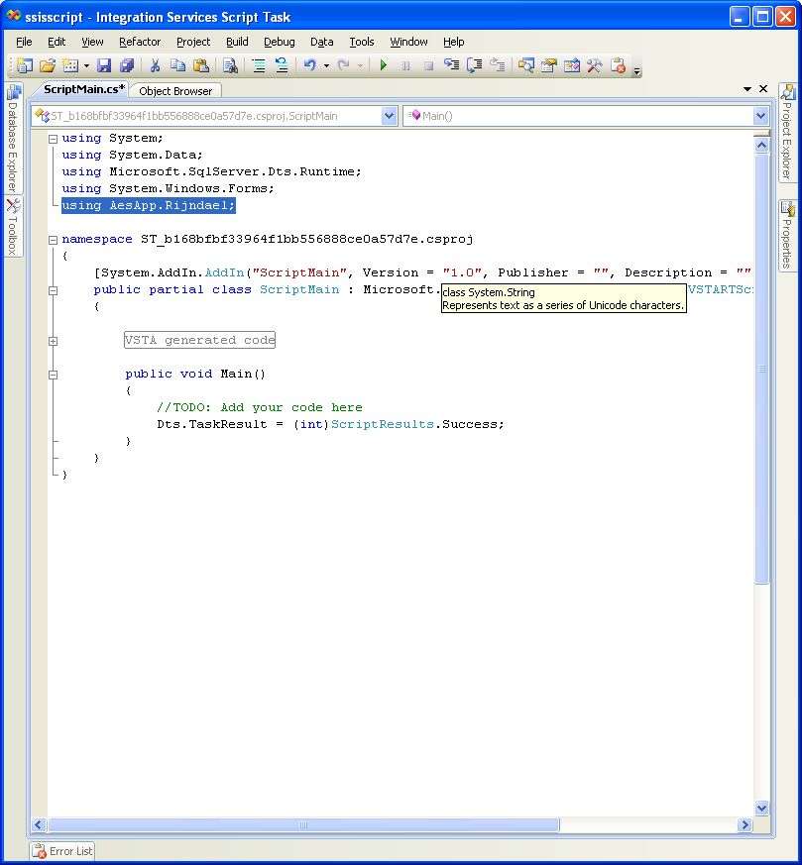Collapse the Main() method block
This screenshot has height=865, width=802.
[53, 376]
